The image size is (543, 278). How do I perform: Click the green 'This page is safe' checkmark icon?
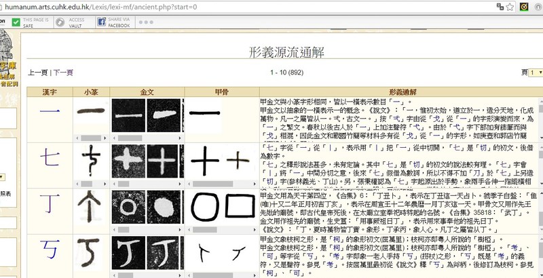[14, 22]
